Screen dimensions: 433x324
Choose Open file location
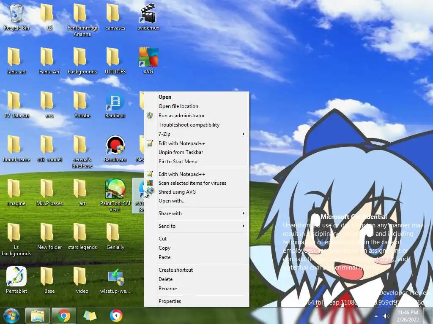(197, 106)
